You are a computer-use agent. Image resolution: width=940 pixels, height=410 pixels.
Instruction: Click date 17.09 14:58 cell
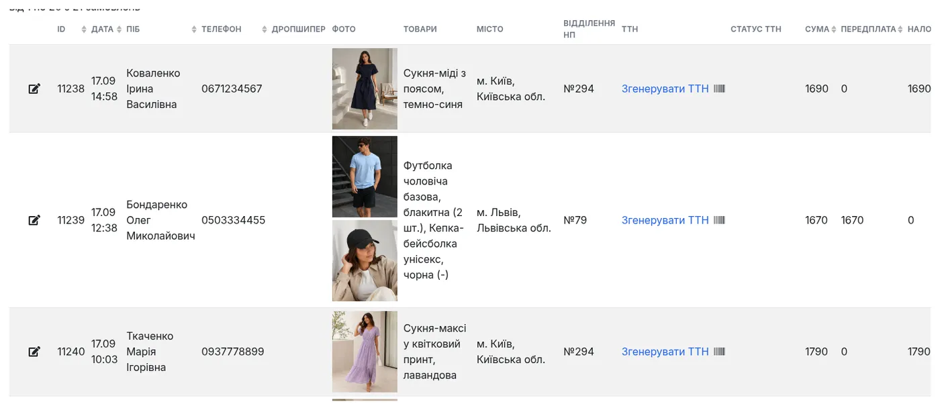[104, 89]
